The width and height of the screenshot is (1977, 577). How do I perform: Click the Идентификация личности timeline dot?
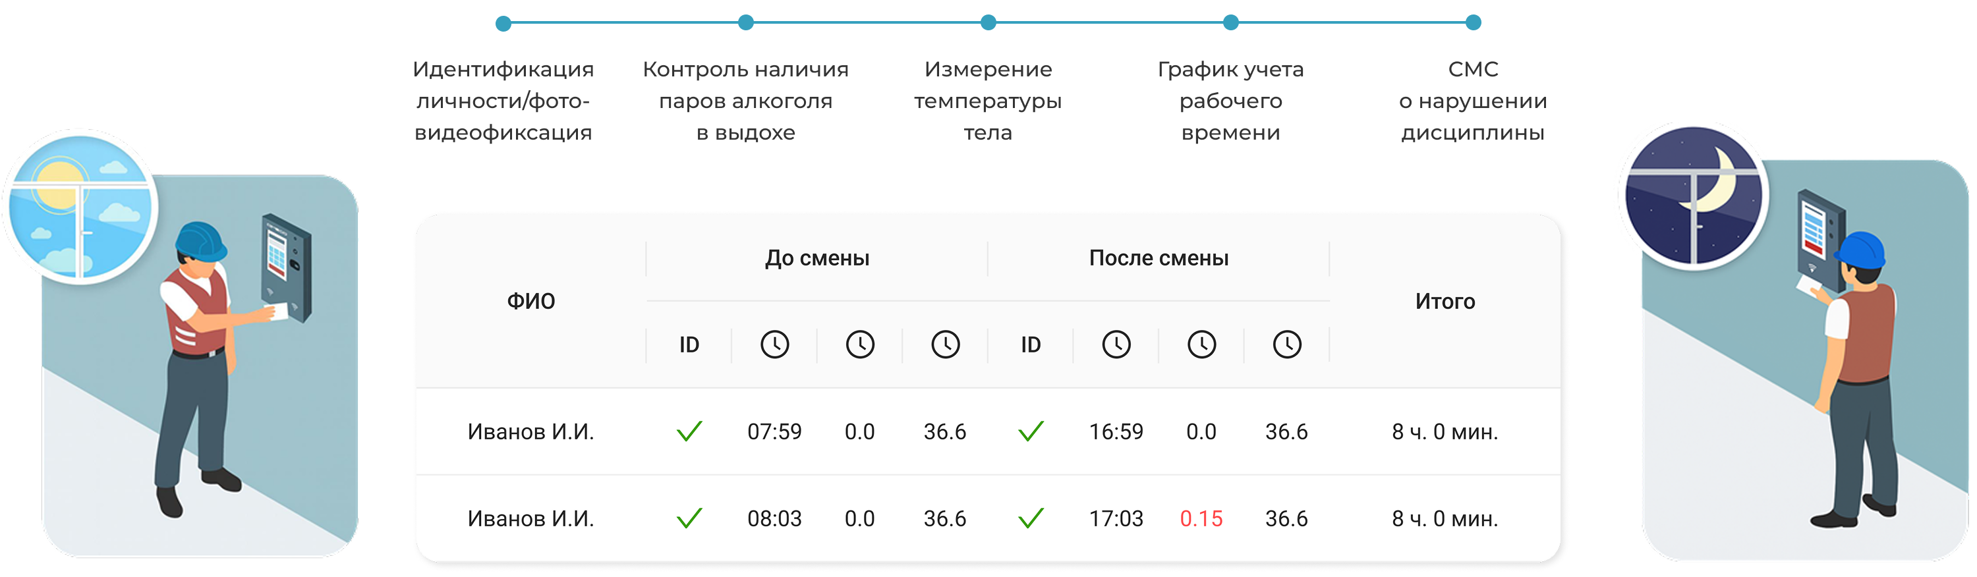click(x=503, y=24)
